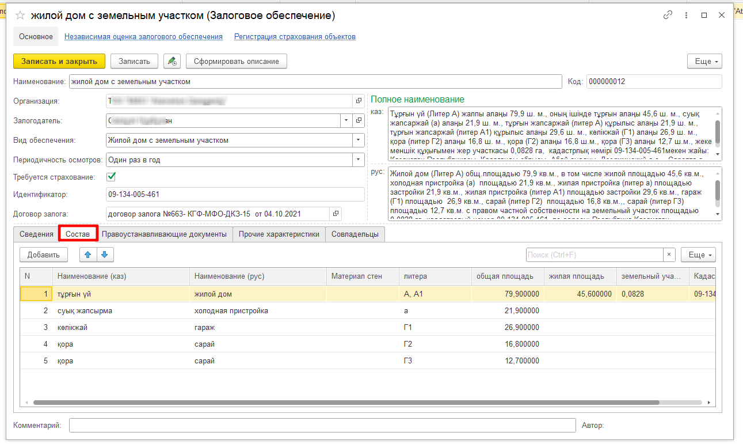Click the 0,0828 land plot cell
This screenshot has width=743, height=444.
[653, 294]
